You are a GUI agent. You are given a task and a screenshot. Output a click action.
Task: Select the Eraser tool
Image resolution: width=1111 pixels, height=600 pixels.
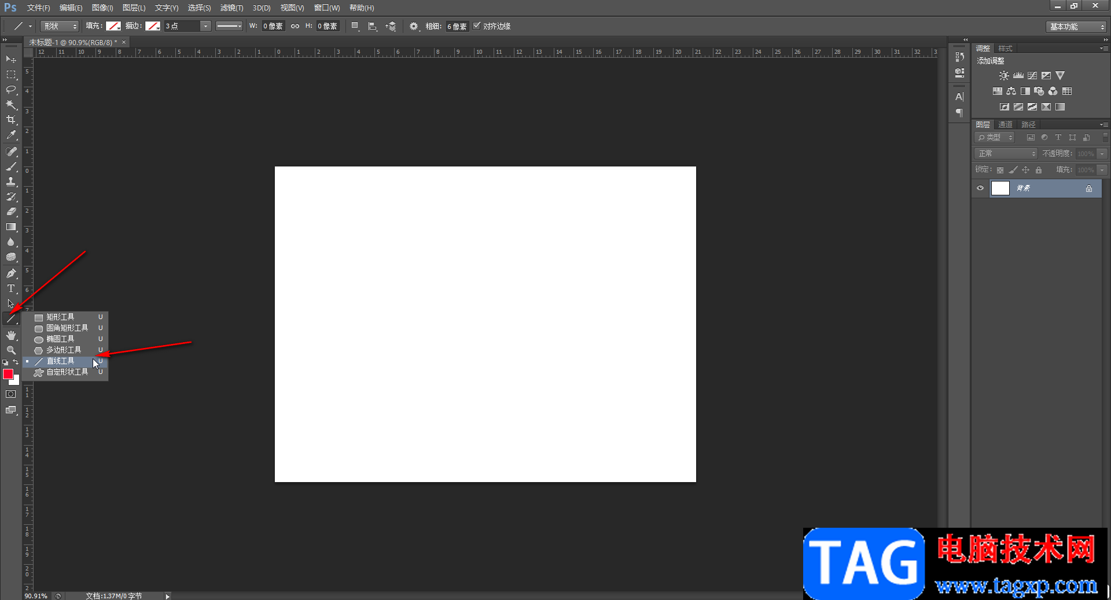coord(11,212)
